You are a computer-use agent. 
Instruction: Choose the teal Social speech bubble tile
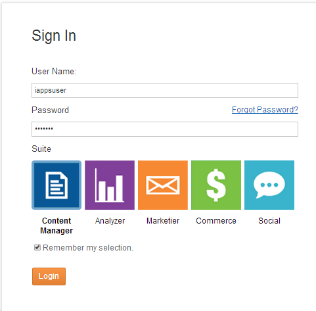(x=269, y=185)
